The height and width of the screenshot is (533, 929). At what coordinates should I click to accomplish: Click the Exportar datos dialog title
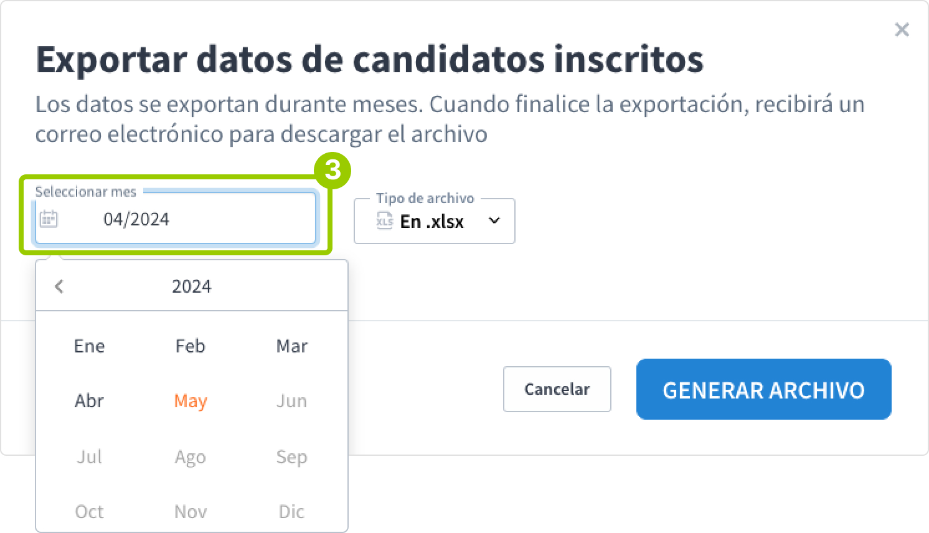click(x=371, y=59)
